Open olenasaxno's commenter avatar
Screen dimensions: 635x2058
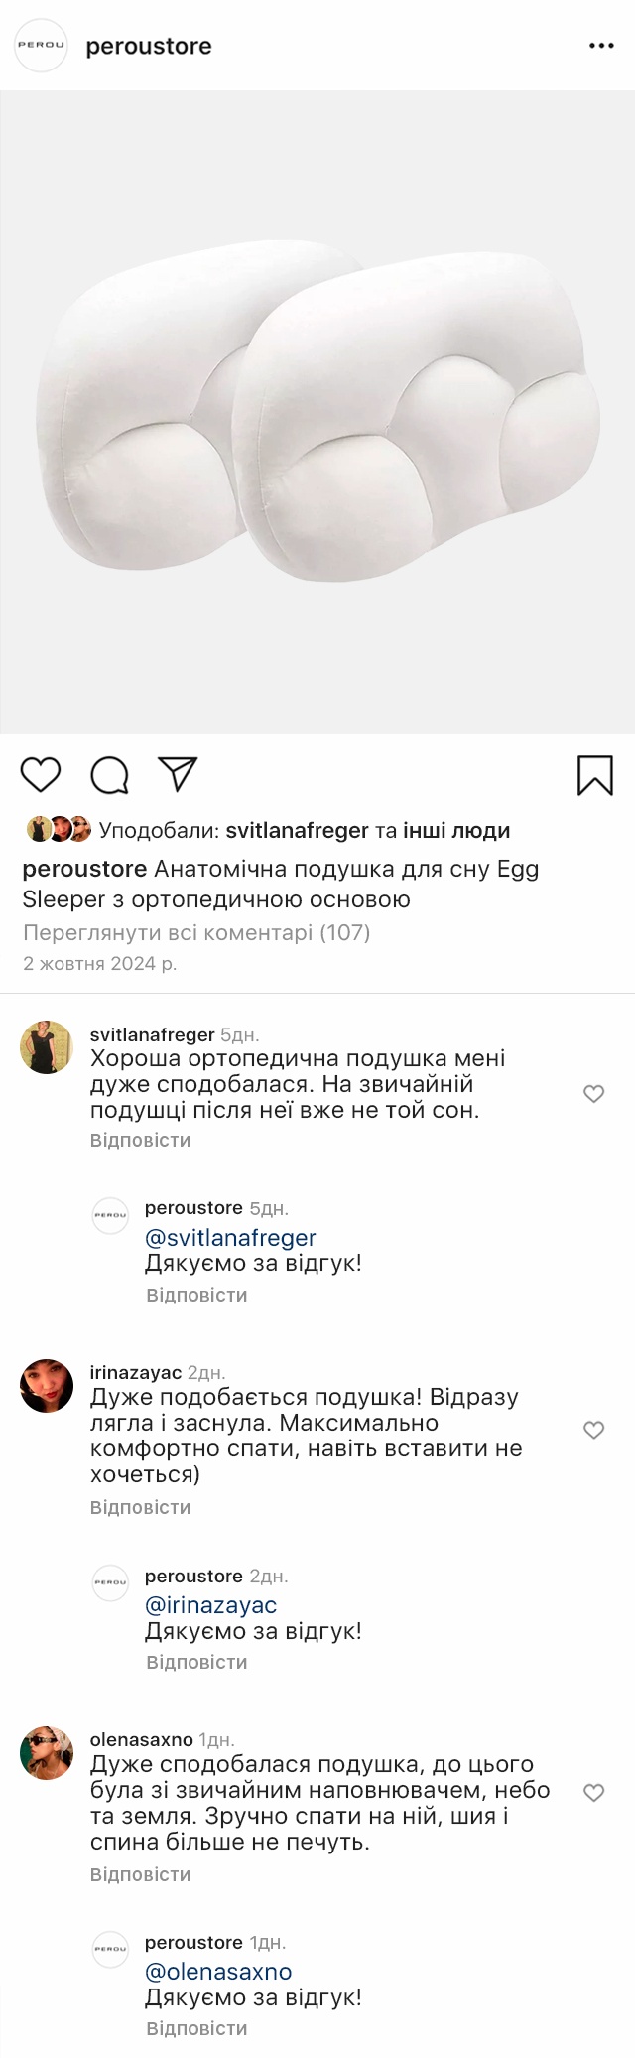tap(47, 1753)
